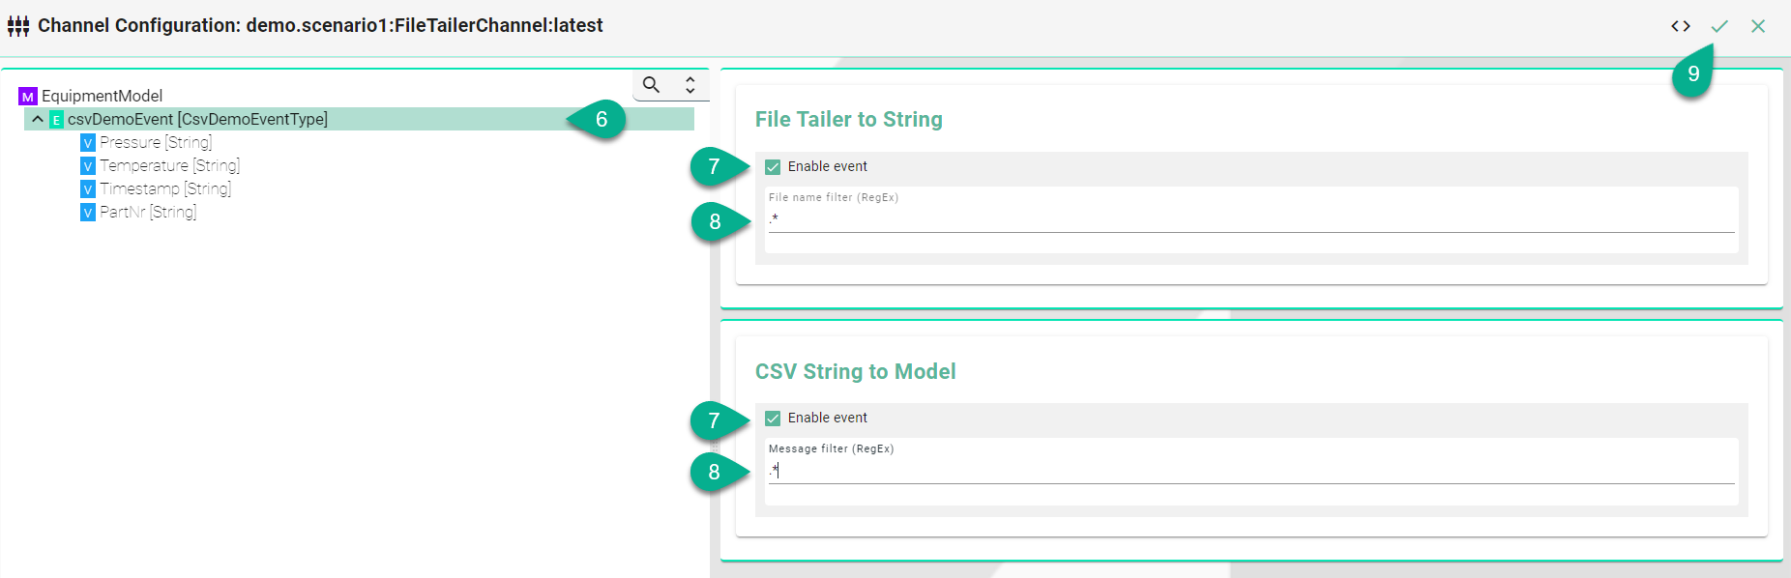Collapse the csvDemoEvent tree node

[38, 119]
